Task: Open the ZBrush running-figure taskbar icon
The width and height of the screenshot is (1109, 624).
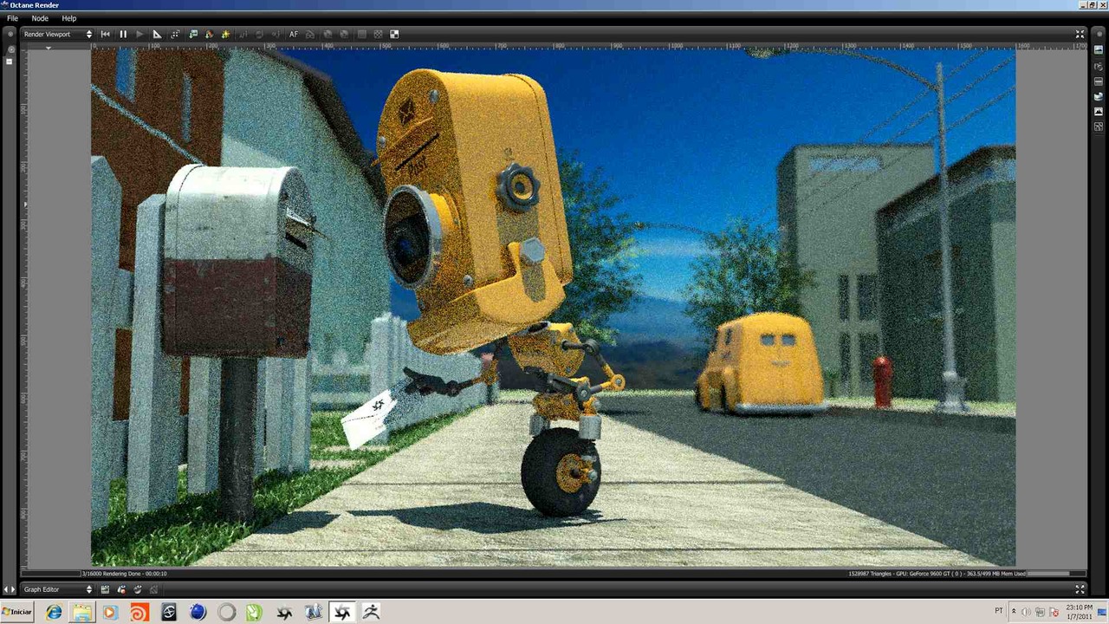Action: click(x=371, y=613)
